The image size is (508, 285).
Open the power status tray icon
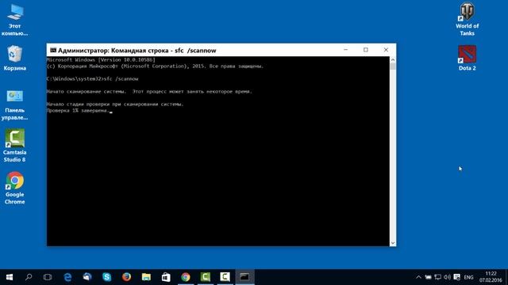coord(428,277)
